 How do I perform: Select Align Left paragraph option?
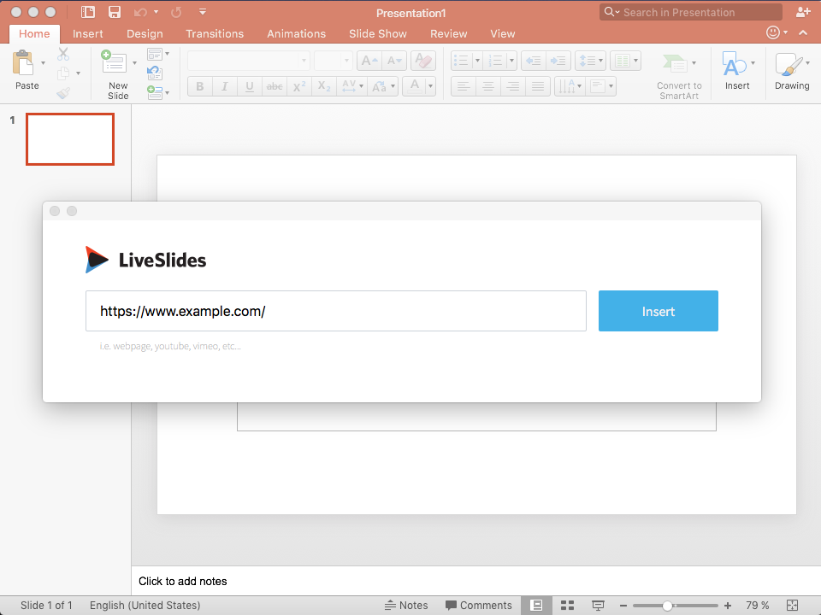[463, 86]
